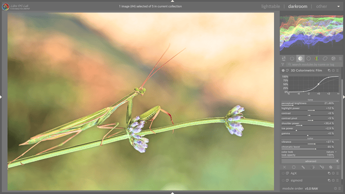The height and width of the screenshot is (194, 345).
Task: Adjust the perceptual brightness slider
Action: click(x=307, y=103)
